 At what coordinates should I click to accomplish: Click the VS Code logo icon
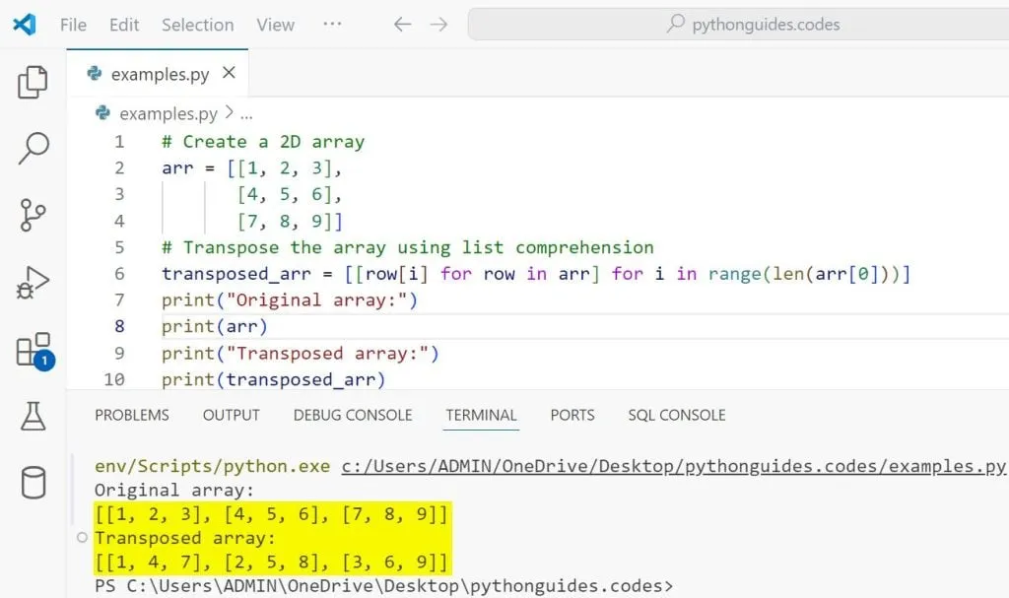click(24, 25)
